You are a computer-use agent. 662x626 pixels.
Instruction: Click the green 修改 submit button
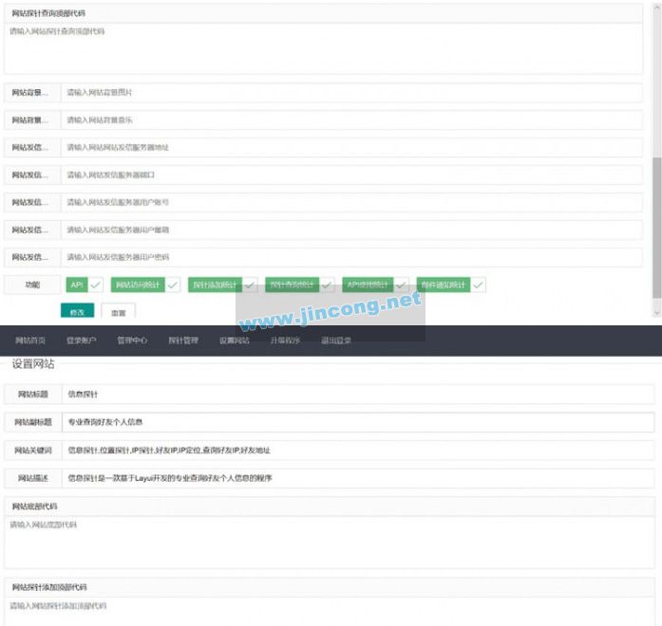tap(77, 311)
